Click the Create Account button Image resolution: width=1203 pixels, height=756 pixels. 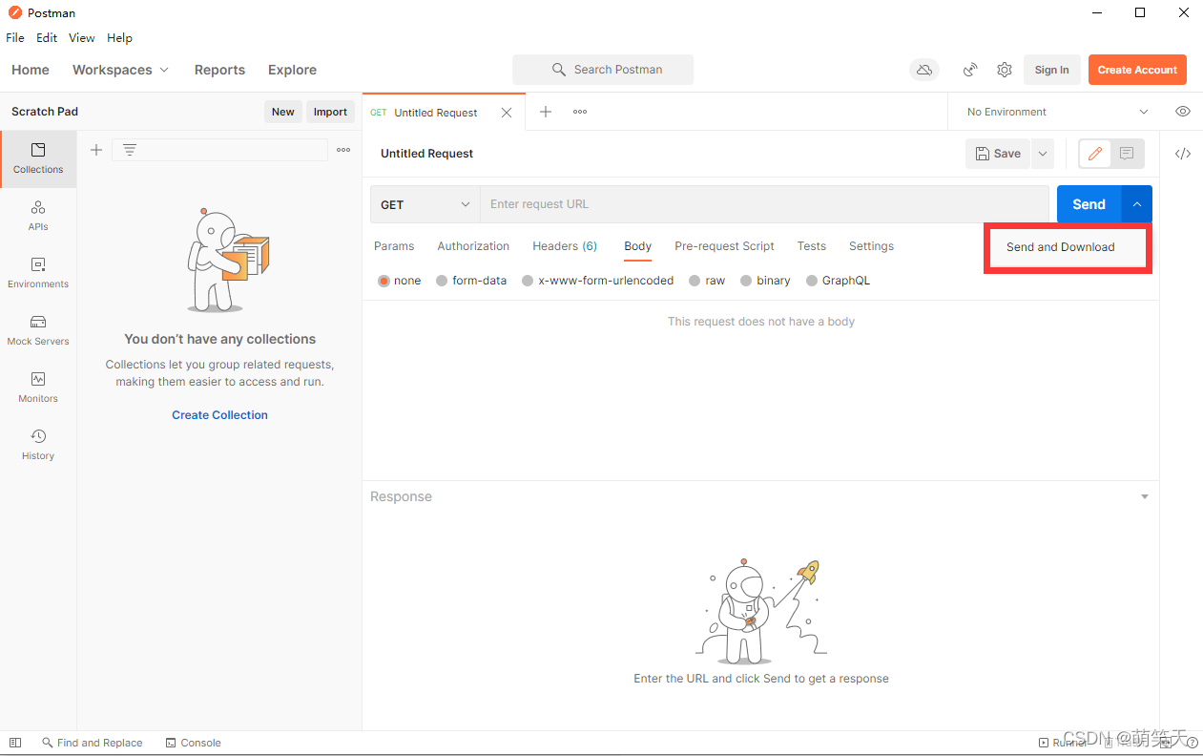tap(1137, 70)
